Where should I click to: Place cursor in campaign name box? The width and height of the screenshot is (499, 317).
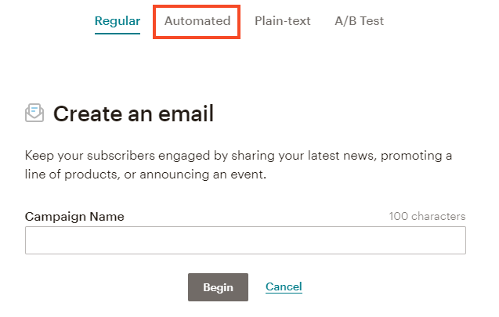click(x=245, y=240)
